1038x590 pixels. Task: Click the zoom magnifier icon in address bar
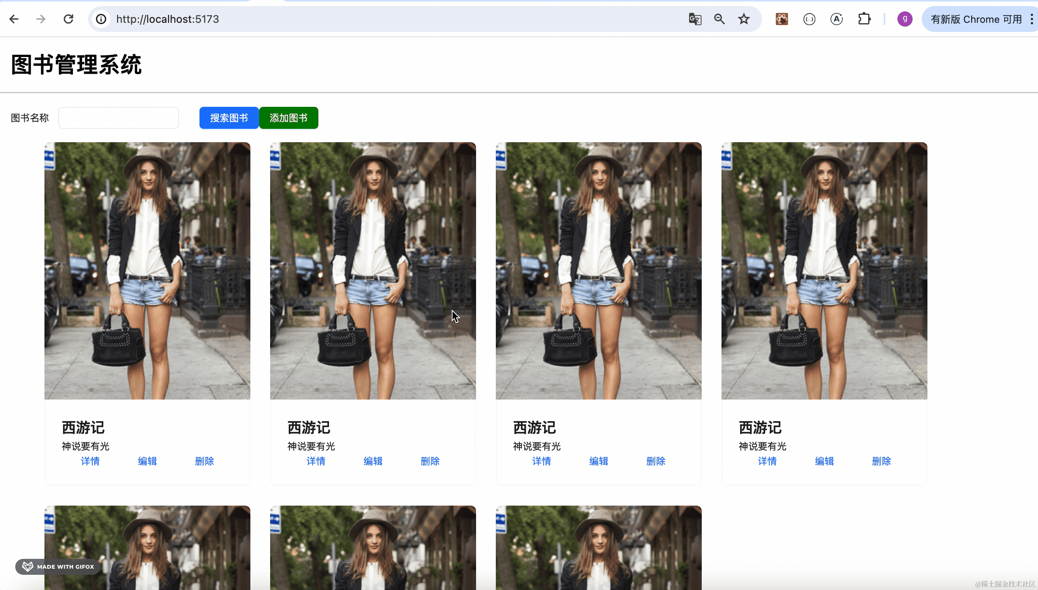point(719,19)
